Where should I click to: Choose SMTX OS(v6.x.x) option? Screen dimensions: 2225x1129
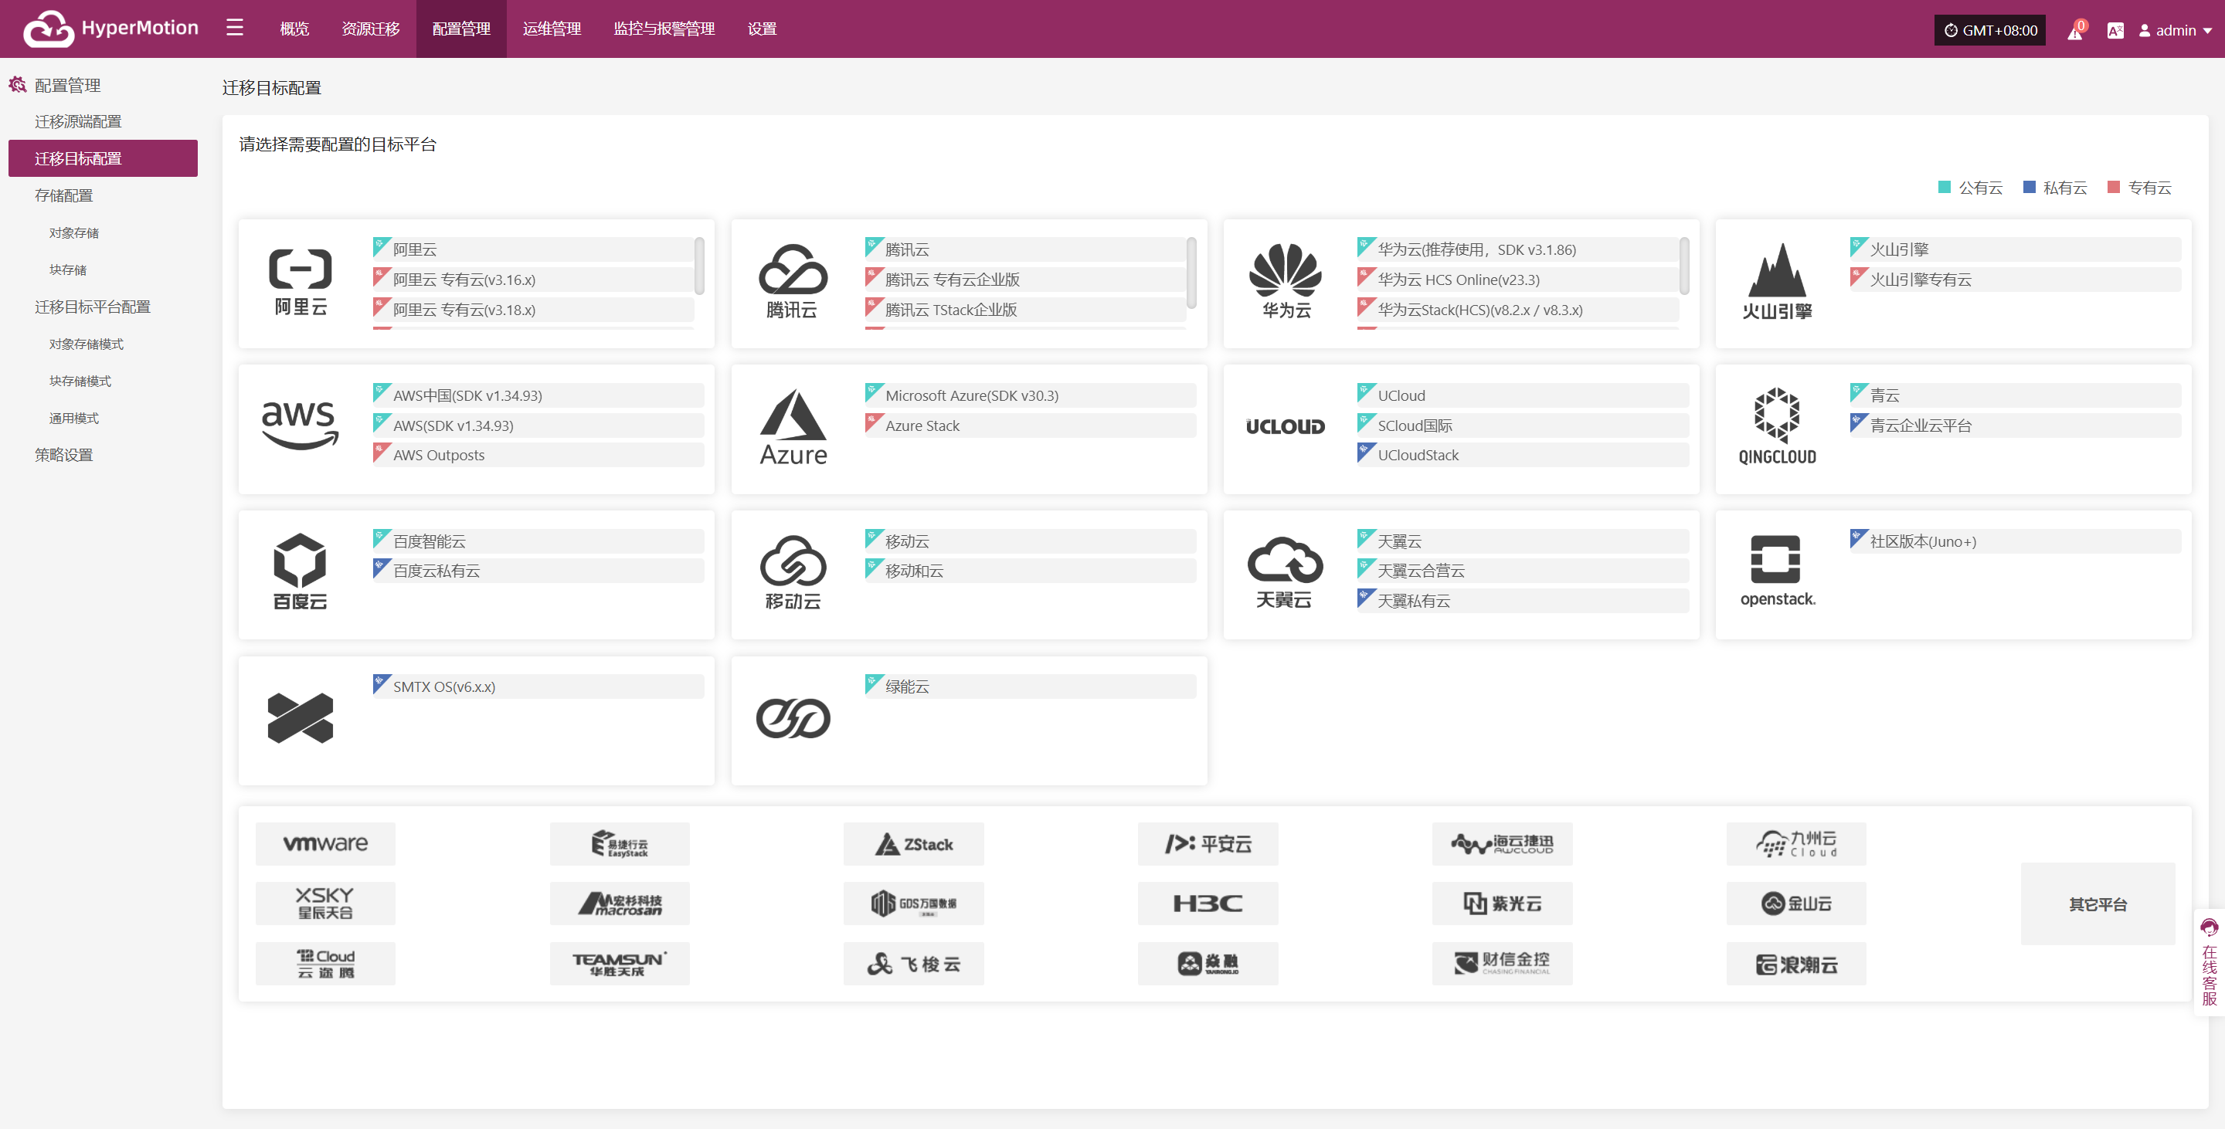(538, 687)
